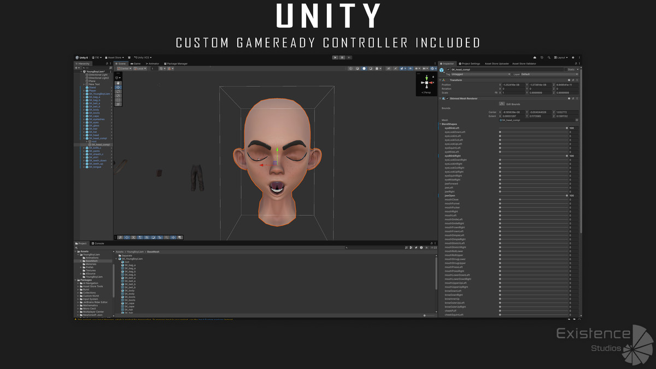Click the Play button

pos(335,57)
